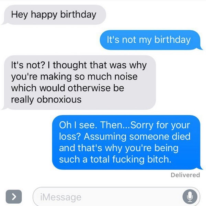This screenshot has width=206, height=206.
Task: Click the word "happy" in first gray bubble
Action: click(44, 15)
